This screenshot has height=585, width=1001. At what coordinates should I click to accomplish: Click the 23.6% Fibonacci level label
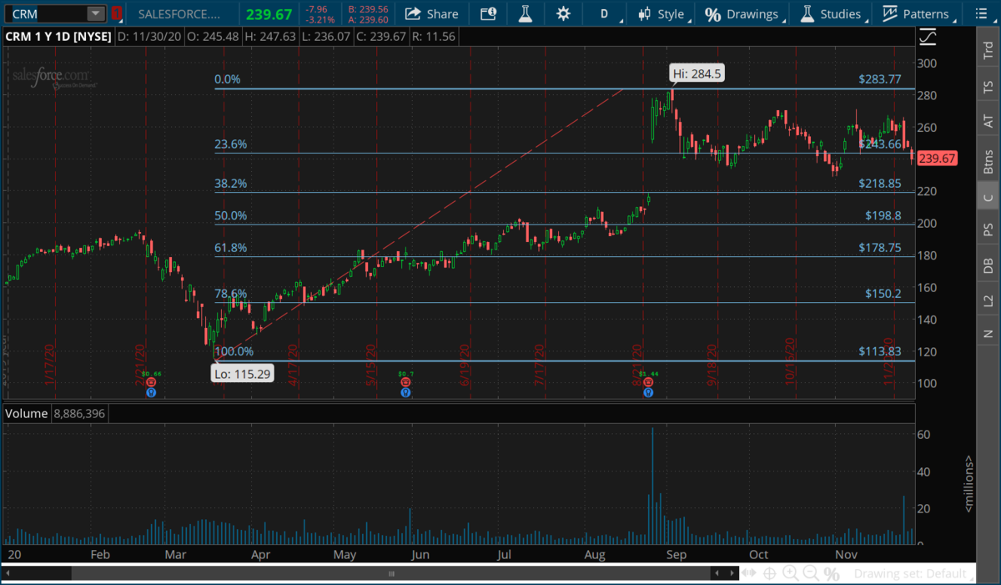(230, 144)
